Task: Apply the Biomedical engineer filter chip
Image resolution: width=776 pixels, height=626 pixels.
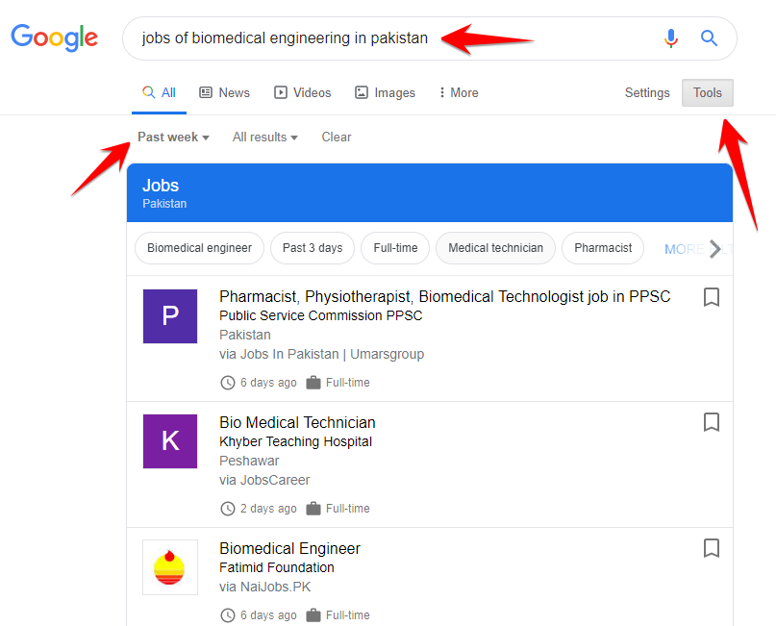Action: (199, 248)
